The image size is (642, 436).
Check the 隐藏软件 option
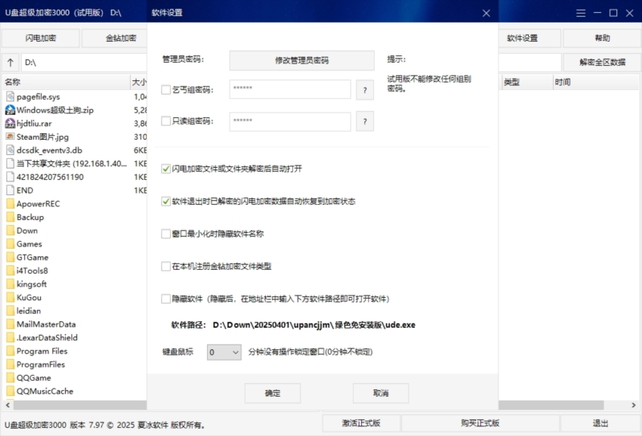(166, 299)
